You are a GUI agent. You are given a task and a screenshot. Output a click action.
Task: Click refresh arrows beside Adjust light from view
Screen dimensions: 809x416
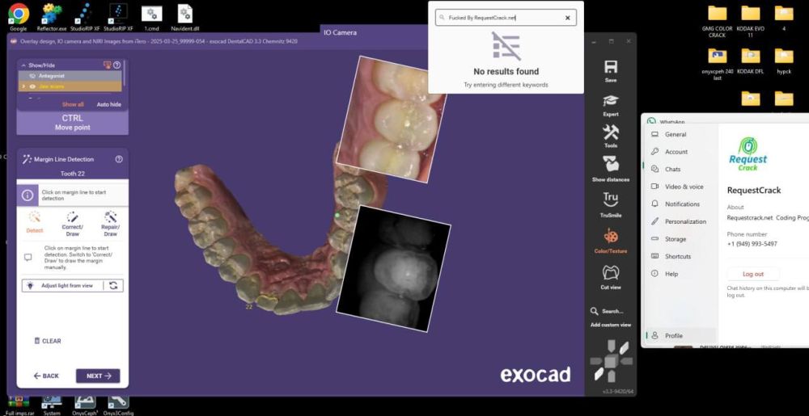(113, 285)
